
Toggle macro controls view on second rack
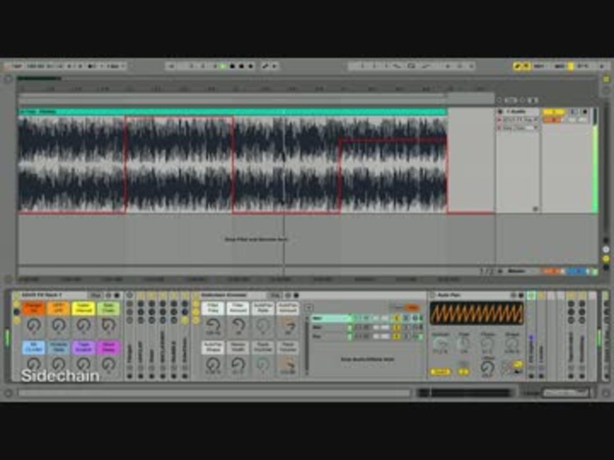click(x=196, y=303)
